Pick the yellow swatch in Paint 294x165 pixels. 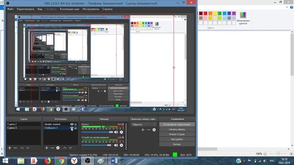pyautogui.click(x=215, y=13)
